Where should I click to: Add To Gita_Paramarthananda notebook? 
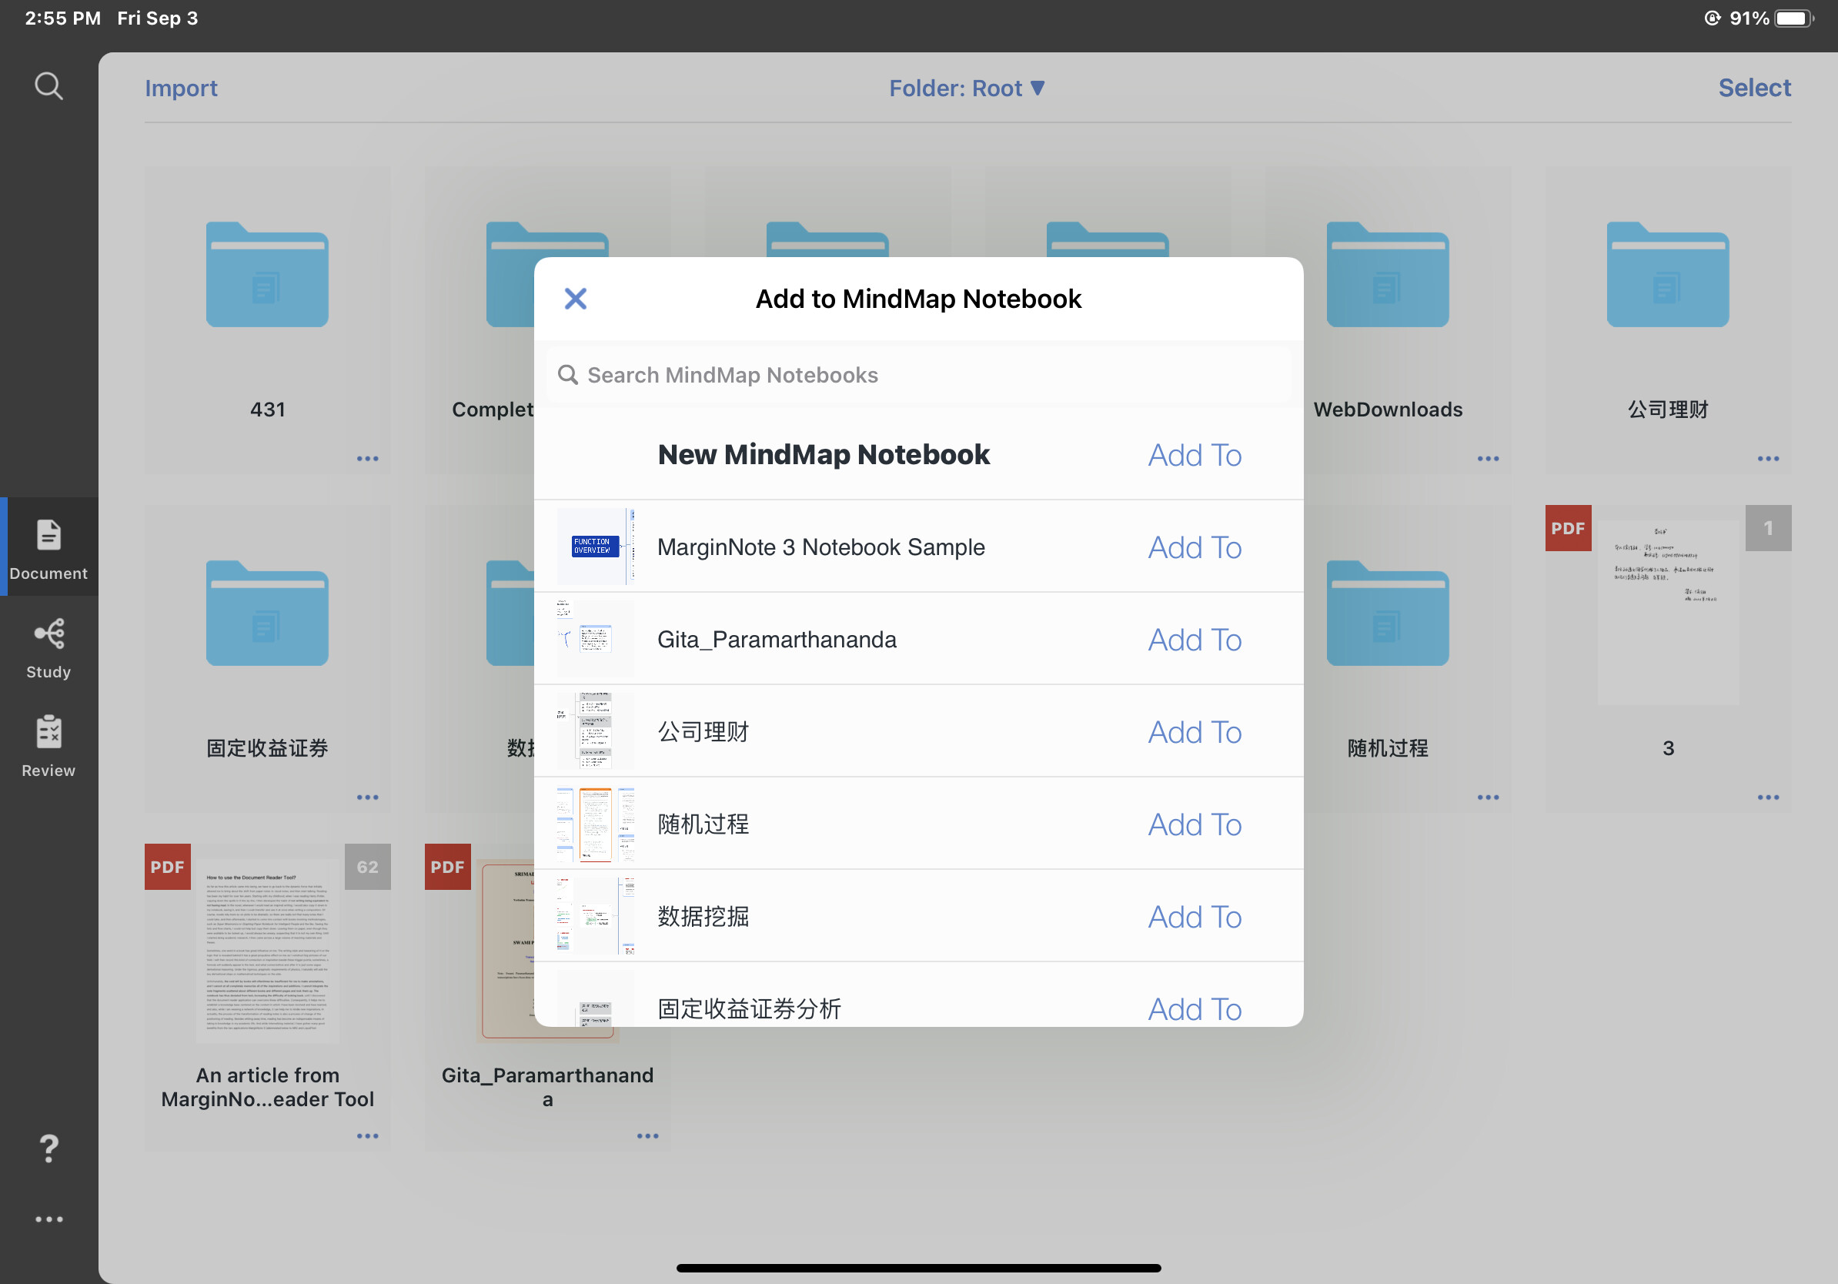tap(1195, 640)
